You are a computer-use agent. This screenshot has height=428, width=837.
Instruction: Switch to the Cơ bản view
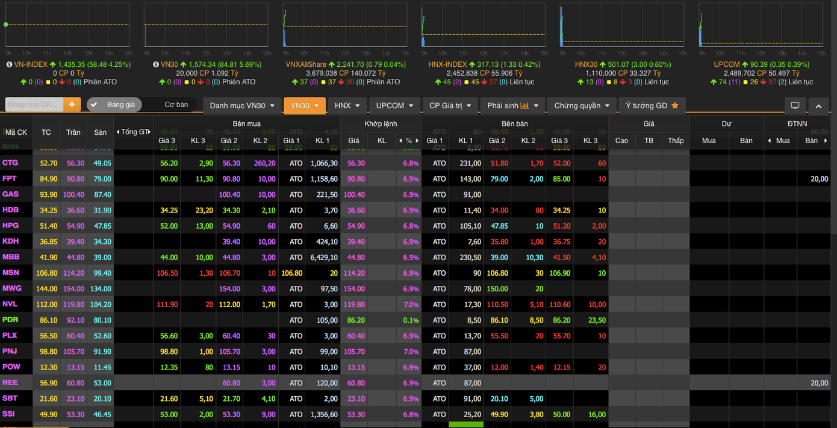coord(176,105)
